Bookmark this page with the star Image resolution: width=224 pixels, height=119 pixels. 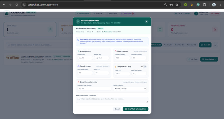177,5
